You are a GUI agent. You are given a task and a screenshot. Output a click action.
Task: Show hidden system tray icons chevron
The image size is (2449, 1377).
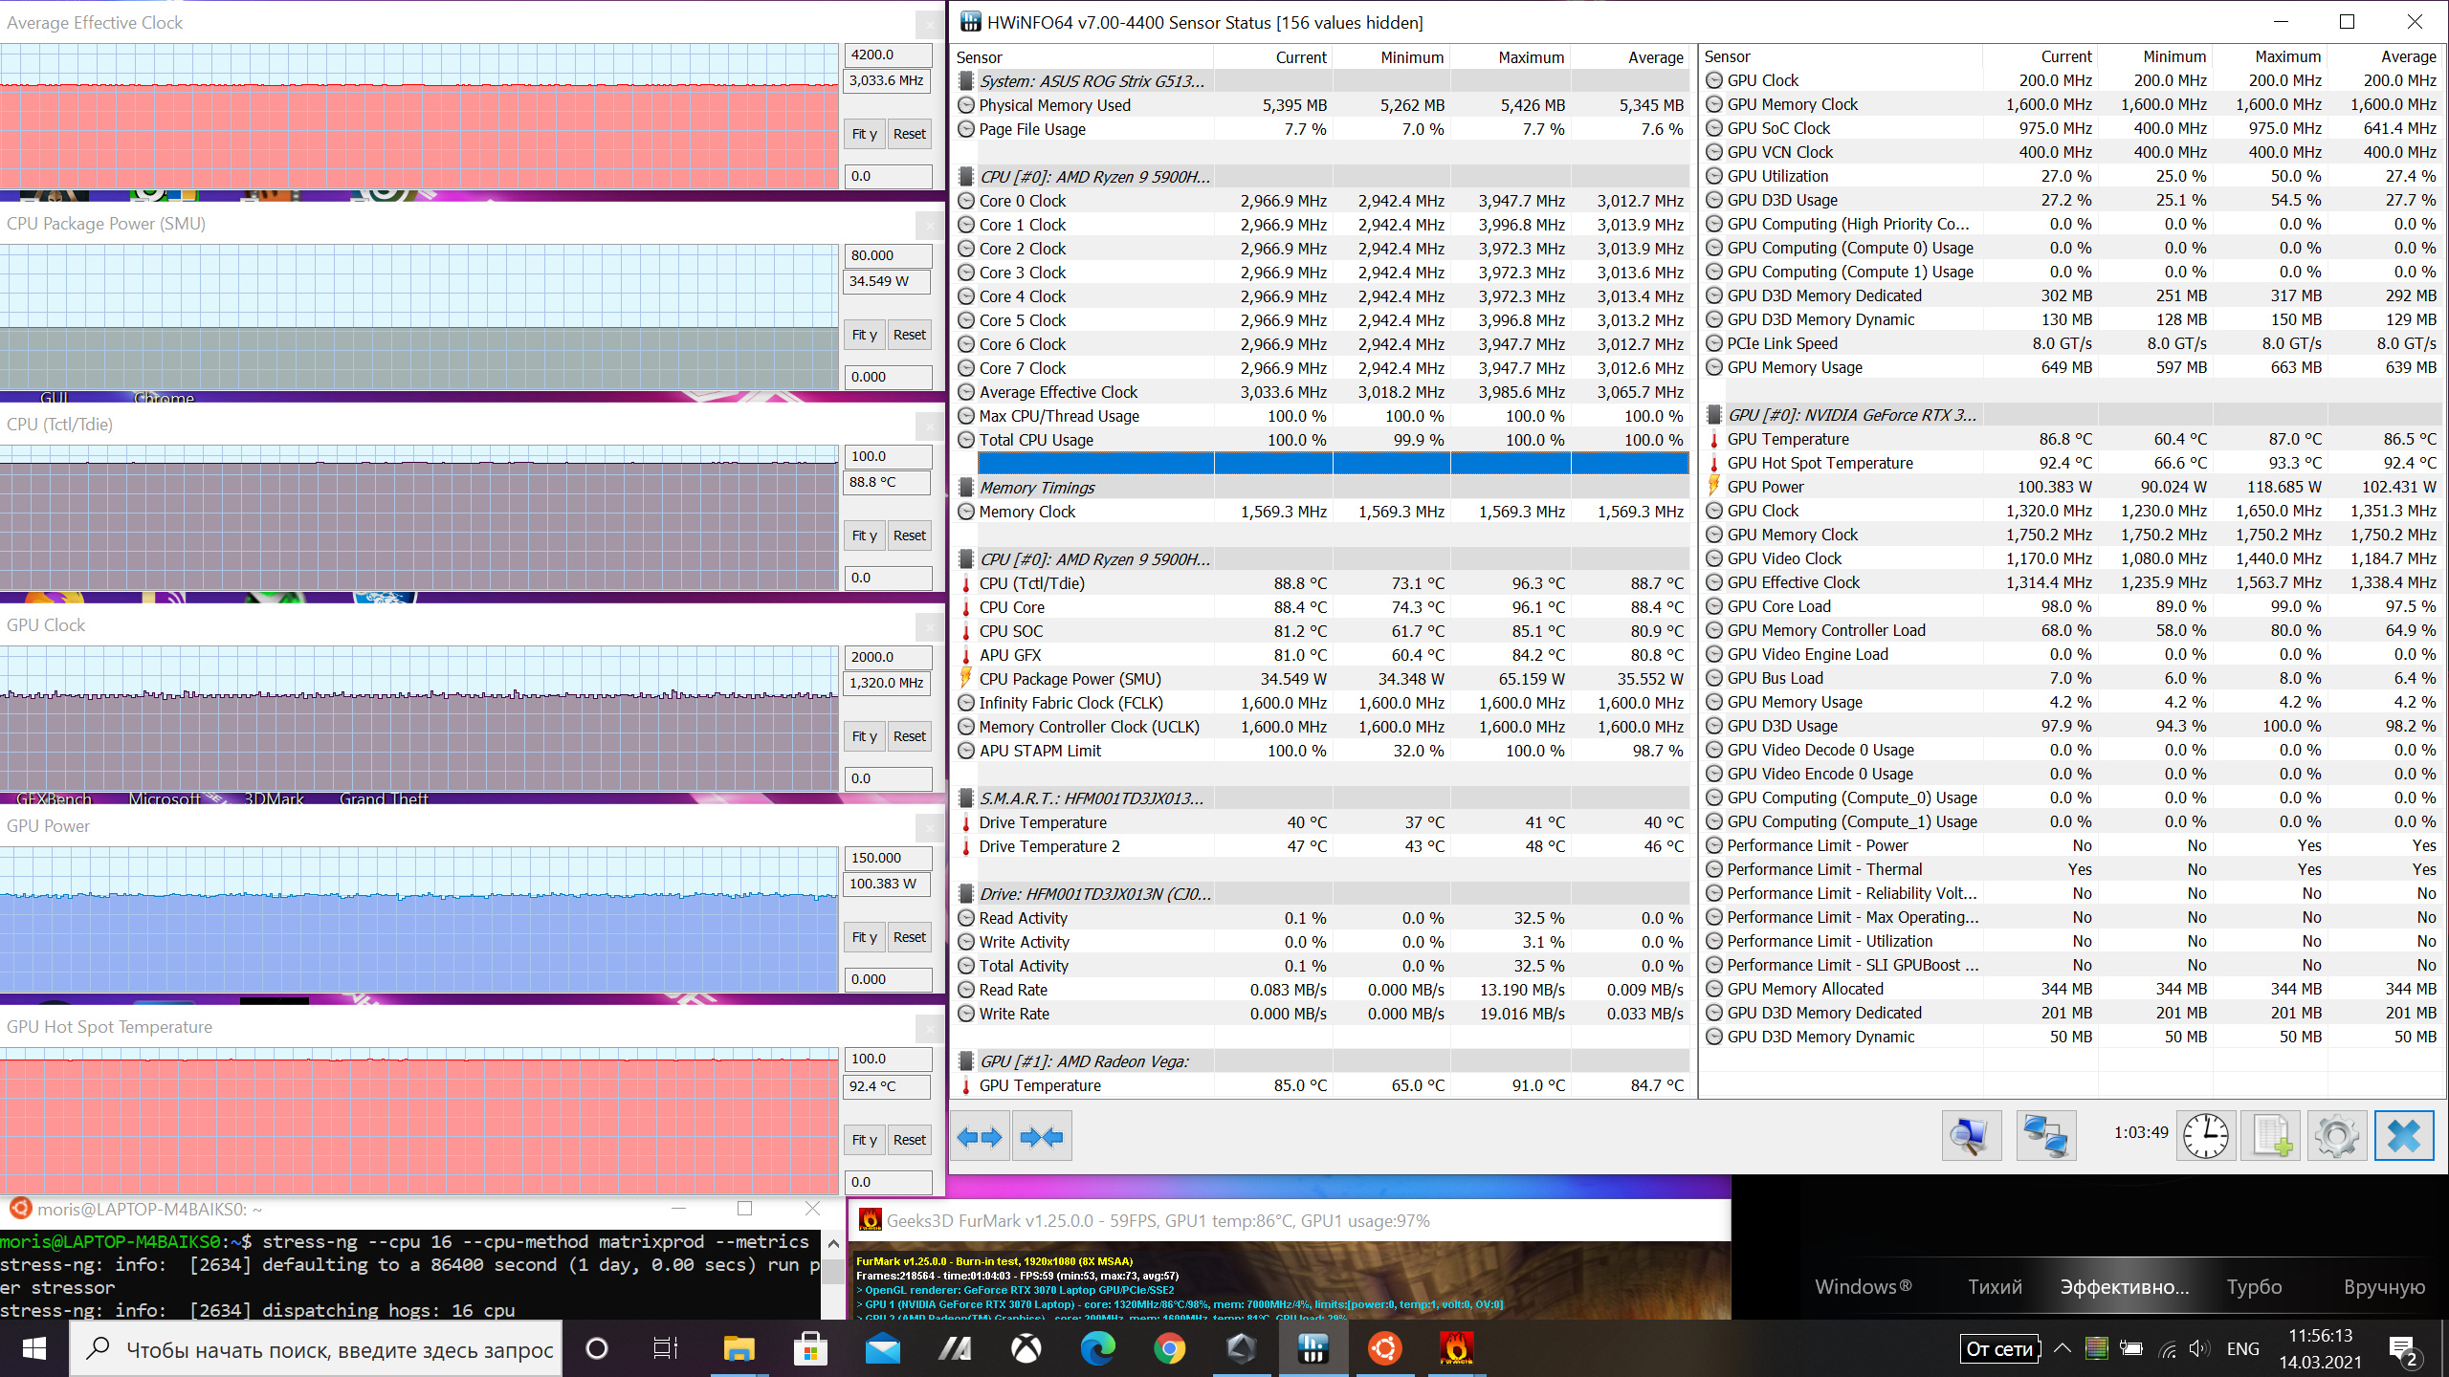(2063, 1349)
